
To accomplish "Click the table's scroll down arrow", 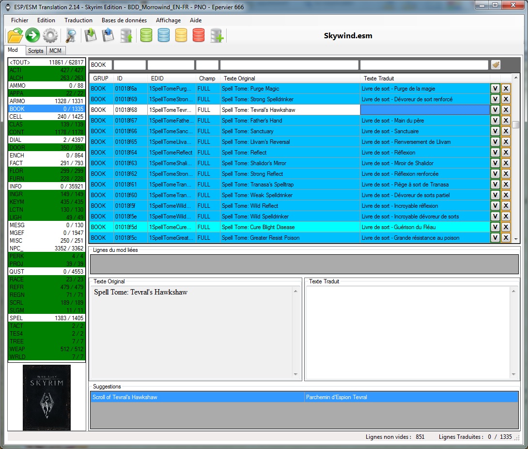I will (515, 239).
